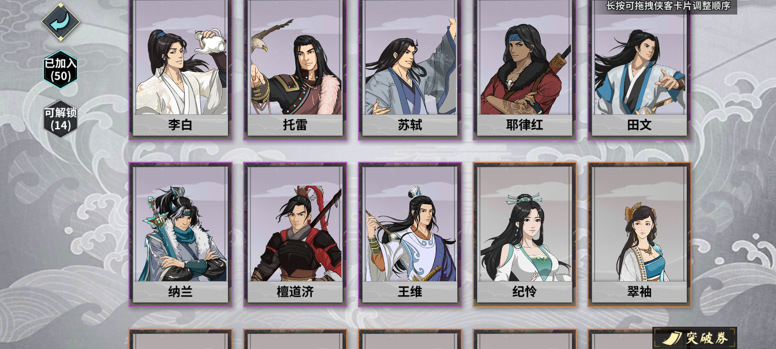776x349 pixels.
Task: Select the 耶律红 hero card
Action: click(x=525, y=69)
